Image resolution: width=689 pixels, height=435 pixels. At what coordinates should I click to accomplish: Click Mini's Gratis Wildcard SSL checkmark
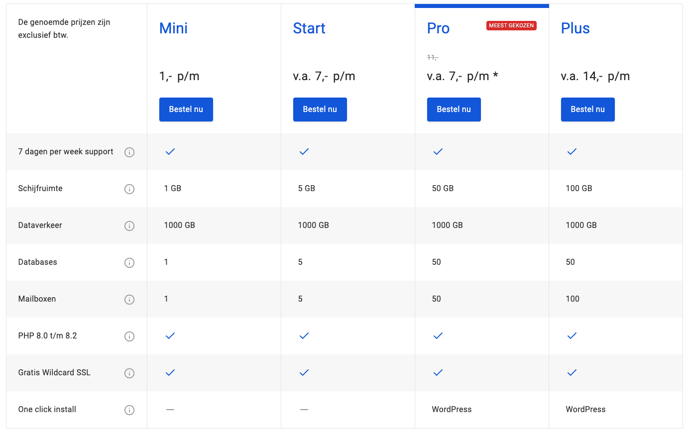pyautogui.click(x=170, y=372)
